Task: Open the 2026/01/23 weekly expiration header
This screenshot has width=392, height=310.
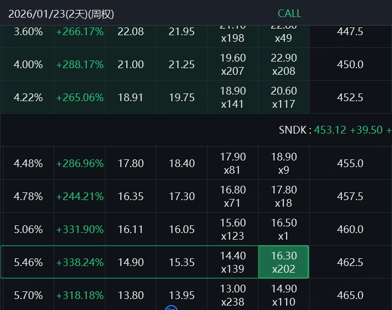Action: click(61, 14)
